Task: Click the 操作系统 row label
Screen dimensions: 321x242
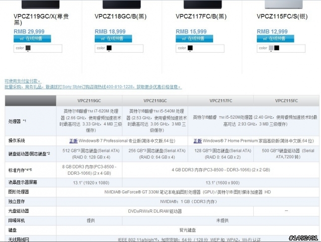Action: pos(17,141)
